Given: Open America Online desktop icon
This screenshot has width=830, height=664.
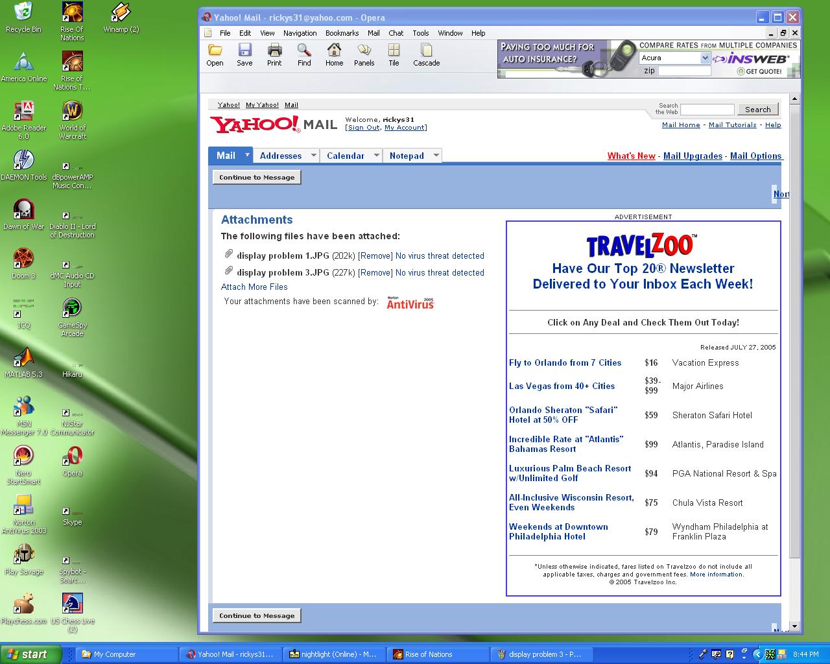Looking at the screenshot, I should click(24, 67).
